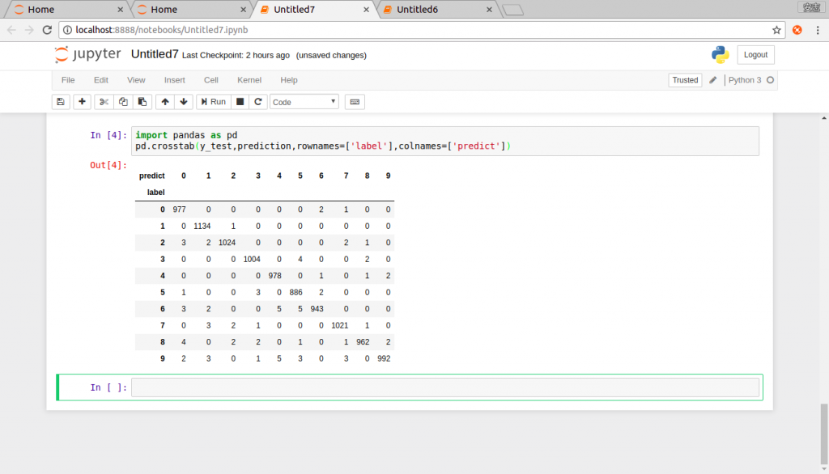Click the Python 3 kernel status circle
This screenshot has height=474, width=829.
(771, 80)
